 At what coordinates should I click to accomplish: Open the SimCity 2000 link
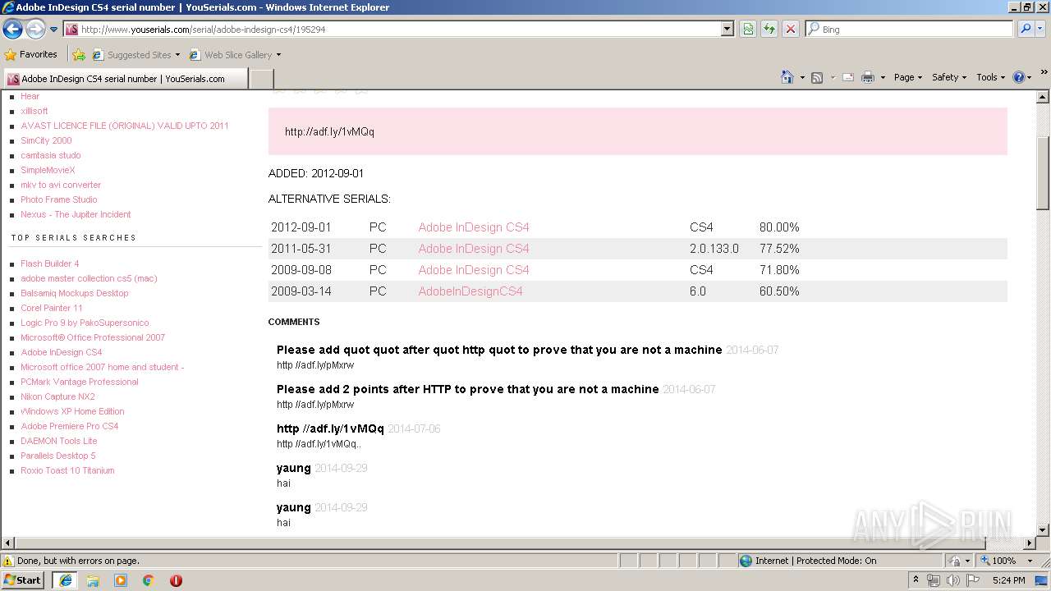46,140
